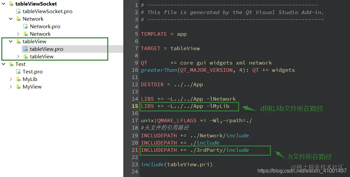
Task: Select the MyLib tree entry
Action: (30, 79)
